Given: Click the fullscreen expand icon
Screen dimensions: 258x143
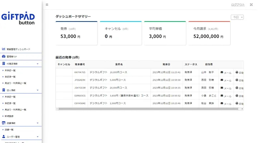Looking at the screenshot, I should (251, 5).
